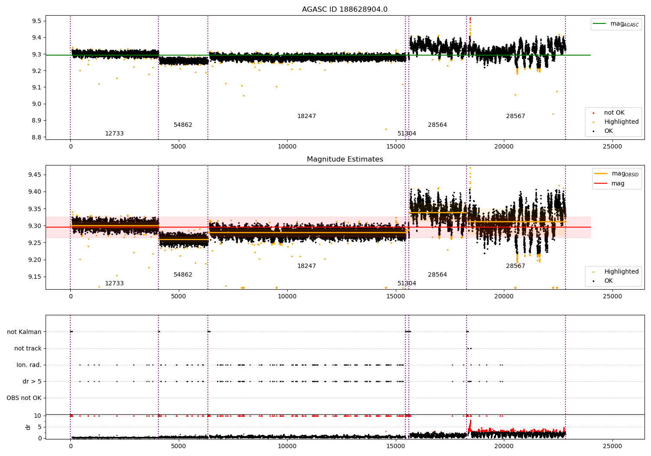651x456 pixels.
Task: Click the 9.45 tick on middle plot
Action: pos(34,175)
